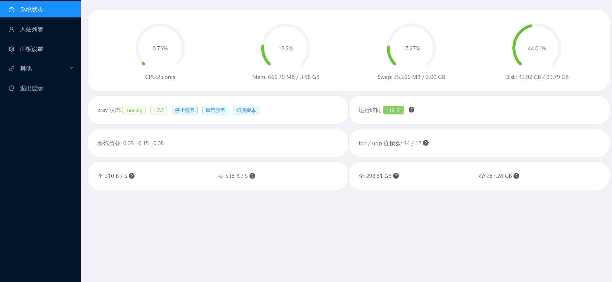Click the Disk usage gauge showing 44.01%

pos(536,48)
